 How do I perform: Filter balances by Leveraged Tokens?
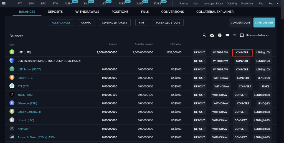click(115, 22)
